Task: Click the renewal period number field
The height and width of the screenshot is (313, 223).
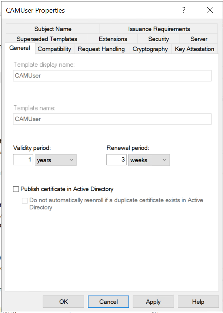Action: click(116, 160)
